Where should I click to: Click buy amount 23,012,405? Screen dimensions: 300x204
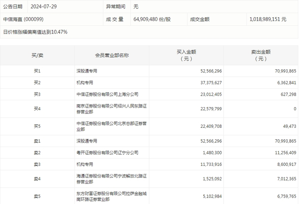tap(211, 94)
